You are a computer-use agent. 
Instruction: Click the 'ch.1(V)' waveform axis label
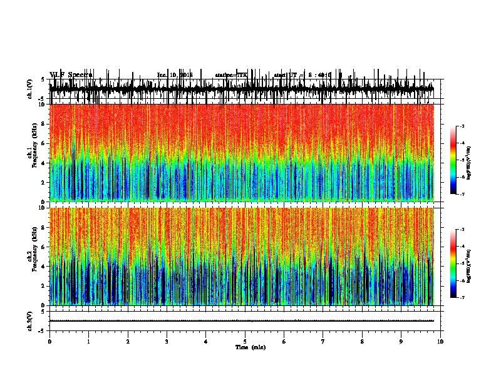coord(30,89)
